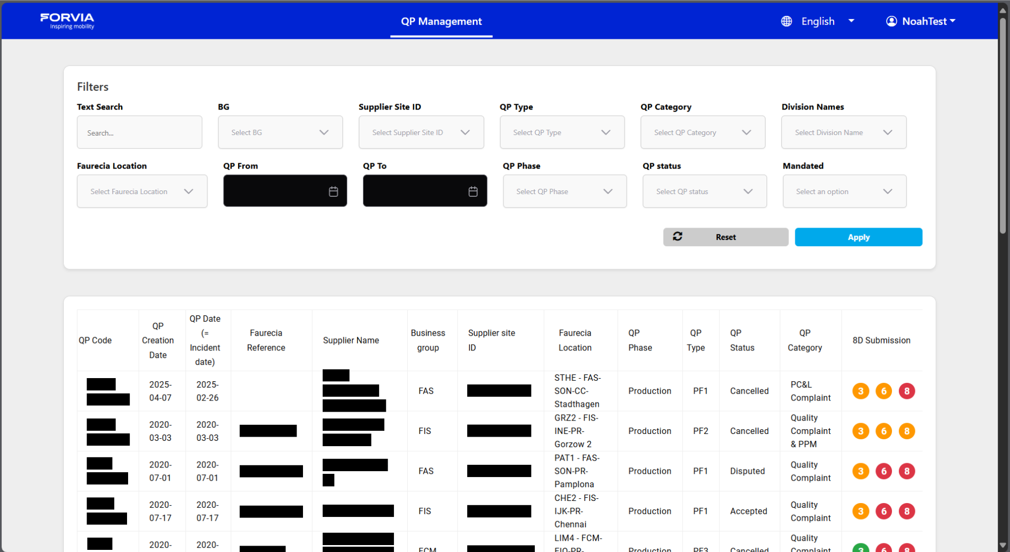This screenshot has height=552, width=1010.
Task: Click the user profile avatar icon
Action: [891, 21]
